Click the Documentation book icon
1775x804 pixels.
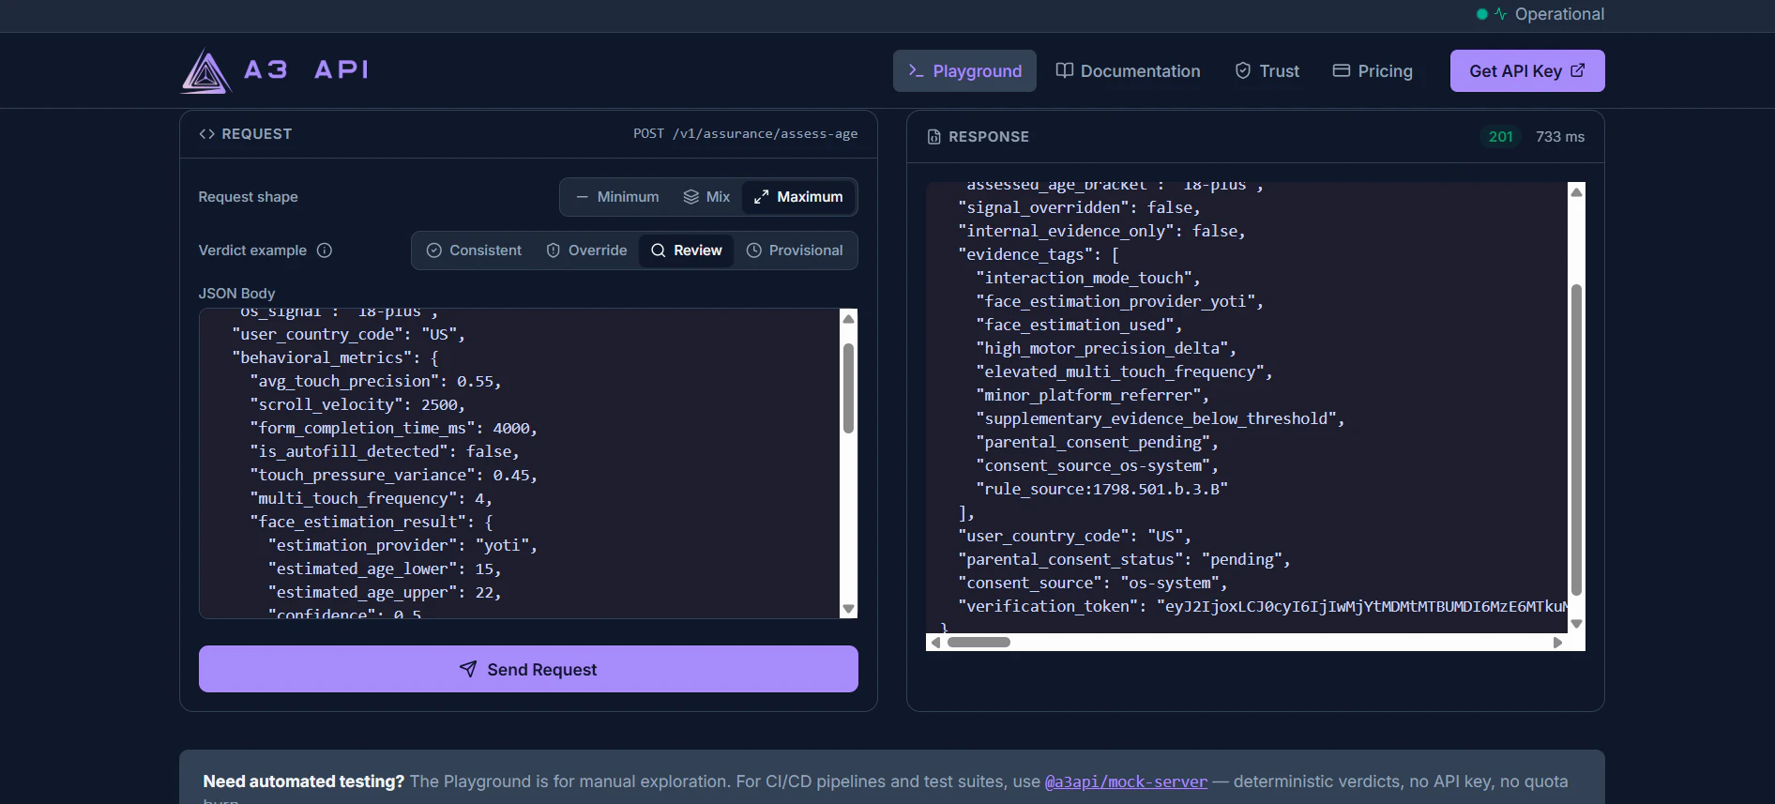click(1064, 70)
